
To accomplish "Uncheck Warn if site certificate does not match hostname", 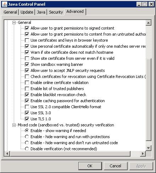I will 27,52.
